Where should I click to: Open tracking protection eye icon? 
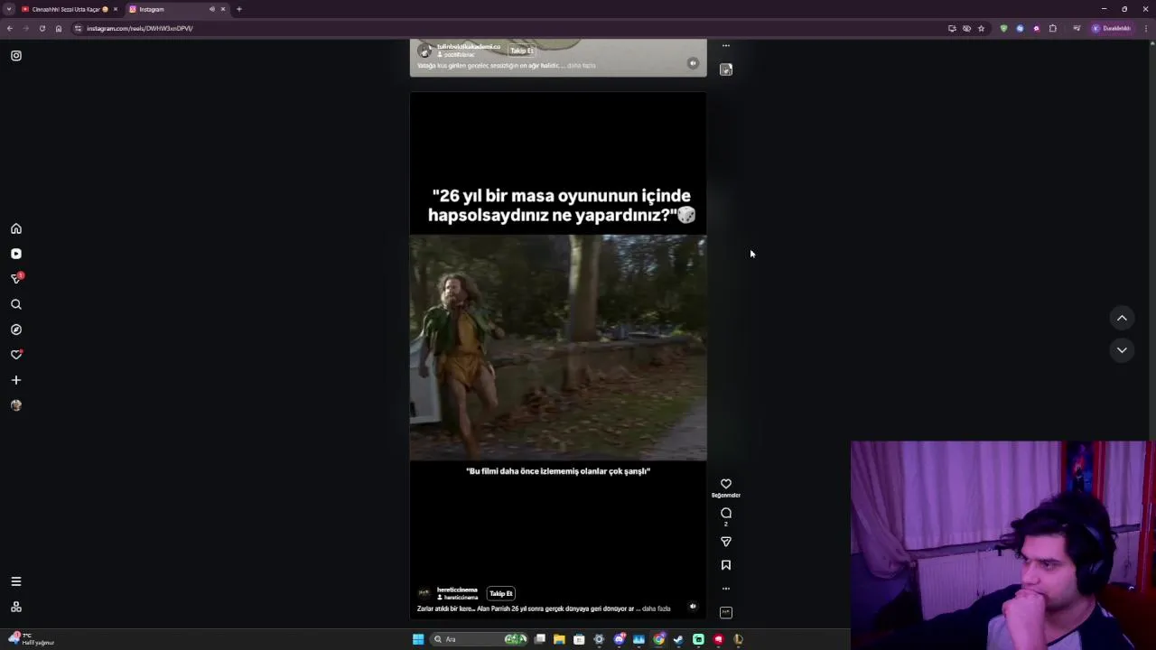966,28
